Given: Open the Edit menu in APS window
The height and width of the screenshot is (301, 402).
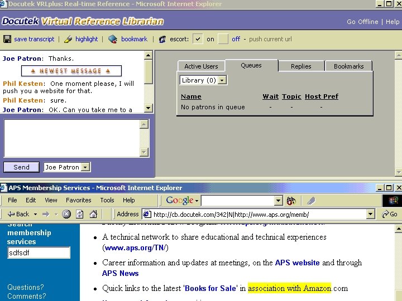Looking at the screenshot, I should pos(31,200).
